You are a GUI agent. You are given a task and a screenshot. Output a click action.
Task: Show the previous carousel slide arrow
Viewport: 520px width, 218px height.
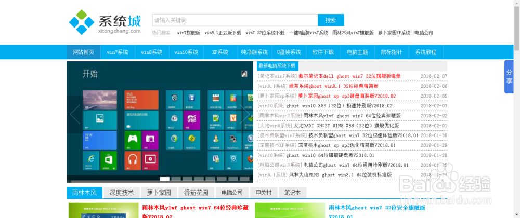click(75, 114)
